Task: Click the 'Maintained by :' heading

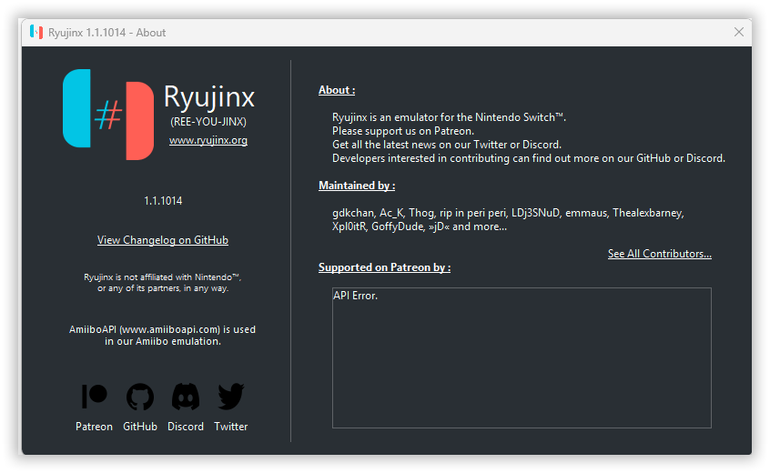Action: coord(357,186)
